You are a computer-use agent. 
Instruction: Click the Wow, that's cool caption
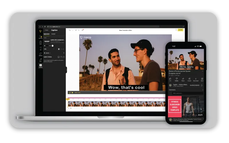click(126, 88)
